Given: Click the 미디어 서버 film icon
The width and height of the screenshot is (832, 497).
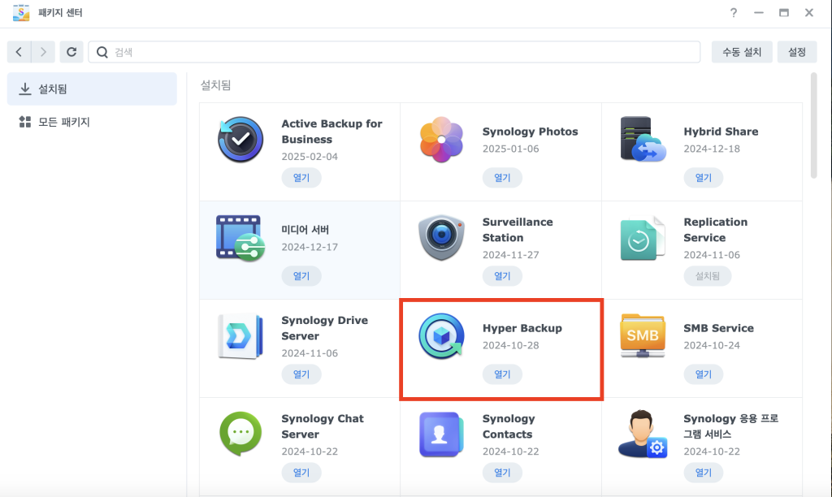Looking at the screenshot, I should [240, 238].
